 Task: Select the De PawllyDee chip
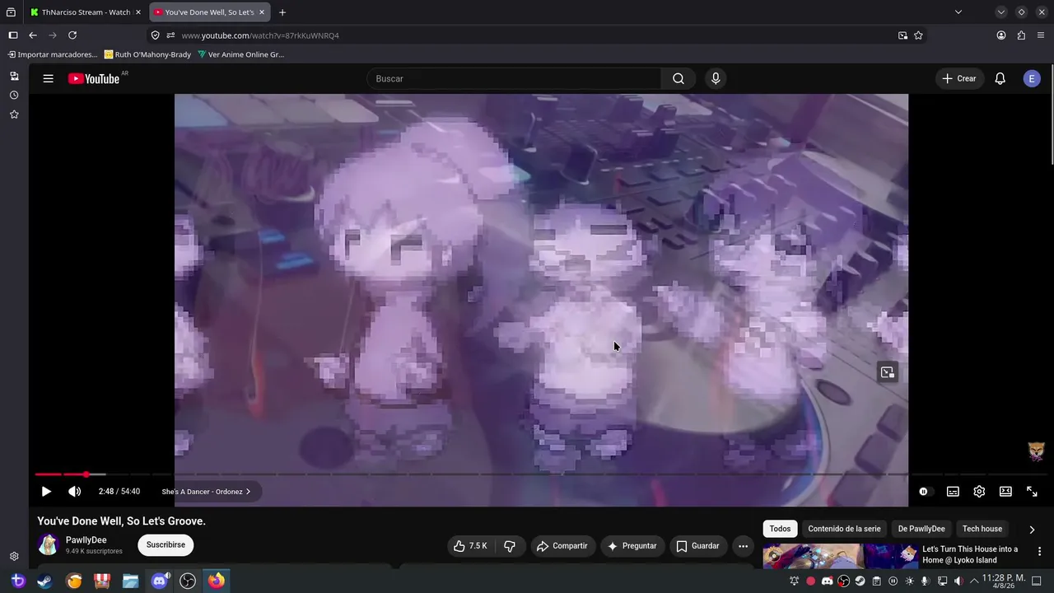921,529
